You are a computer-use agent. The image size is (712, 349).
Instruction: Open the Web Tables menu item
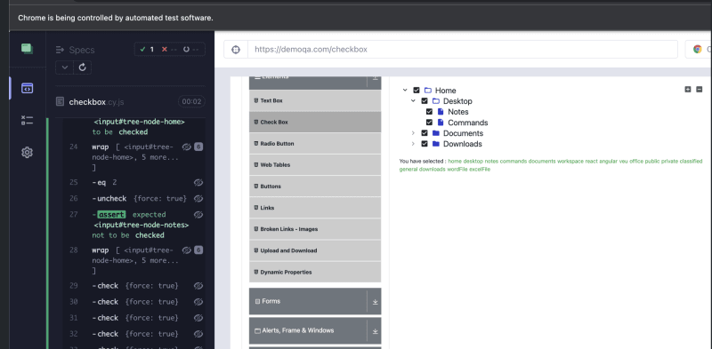coord(315,165)
